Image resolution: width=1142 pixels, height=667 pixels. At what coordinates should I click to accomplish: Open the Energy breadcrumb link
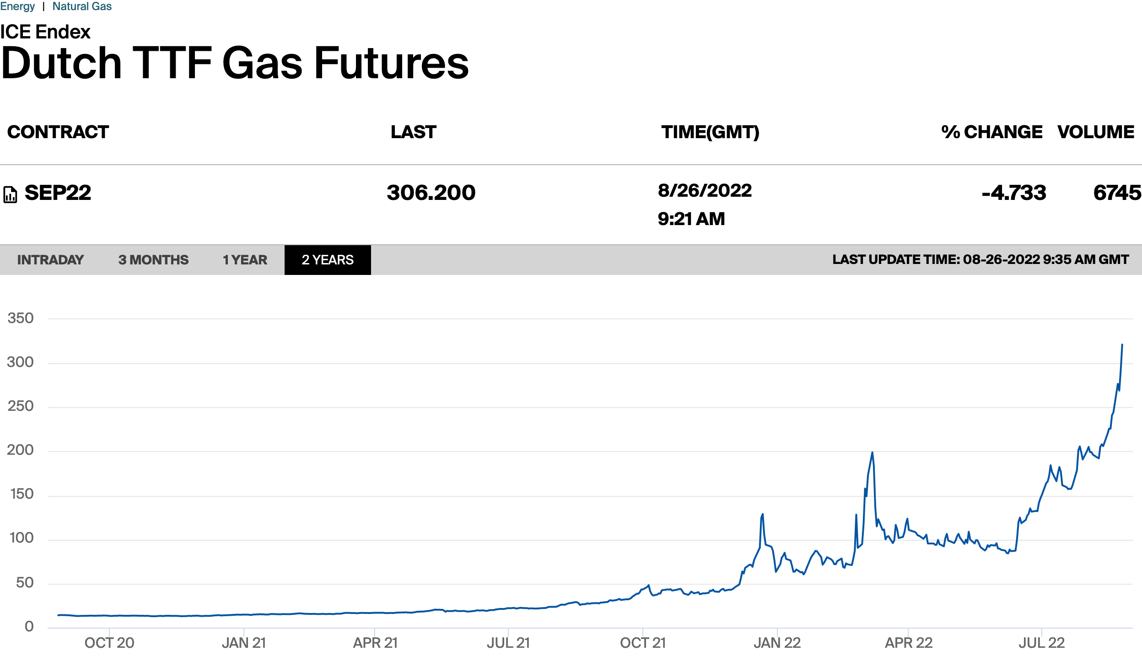(x=17, y=6)
